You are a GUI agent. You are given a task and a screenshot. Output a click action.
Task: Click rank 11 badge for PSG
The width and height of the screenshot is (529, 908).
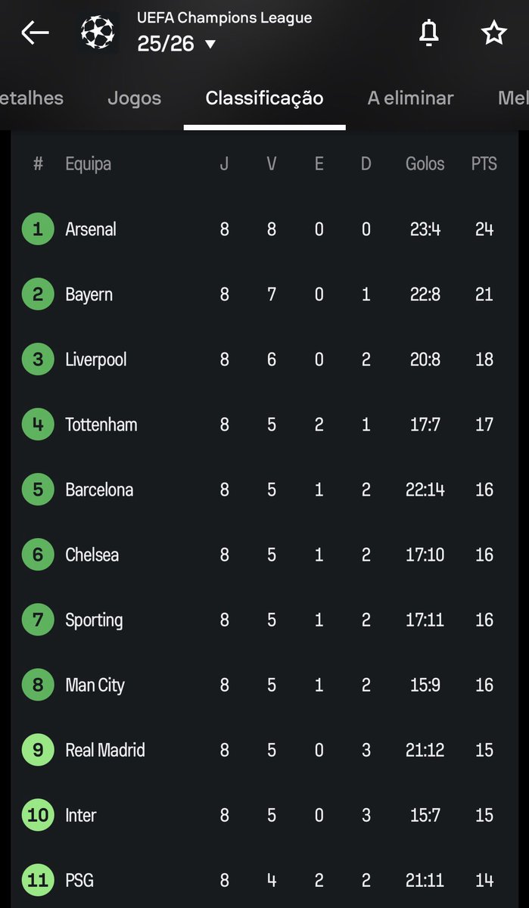(38, 880)
